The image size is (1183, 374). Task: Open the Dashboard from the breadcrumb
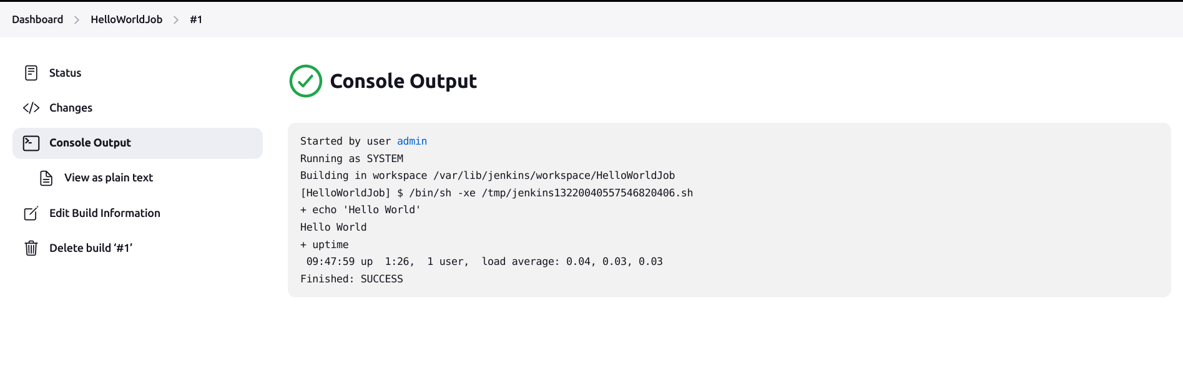37,19
